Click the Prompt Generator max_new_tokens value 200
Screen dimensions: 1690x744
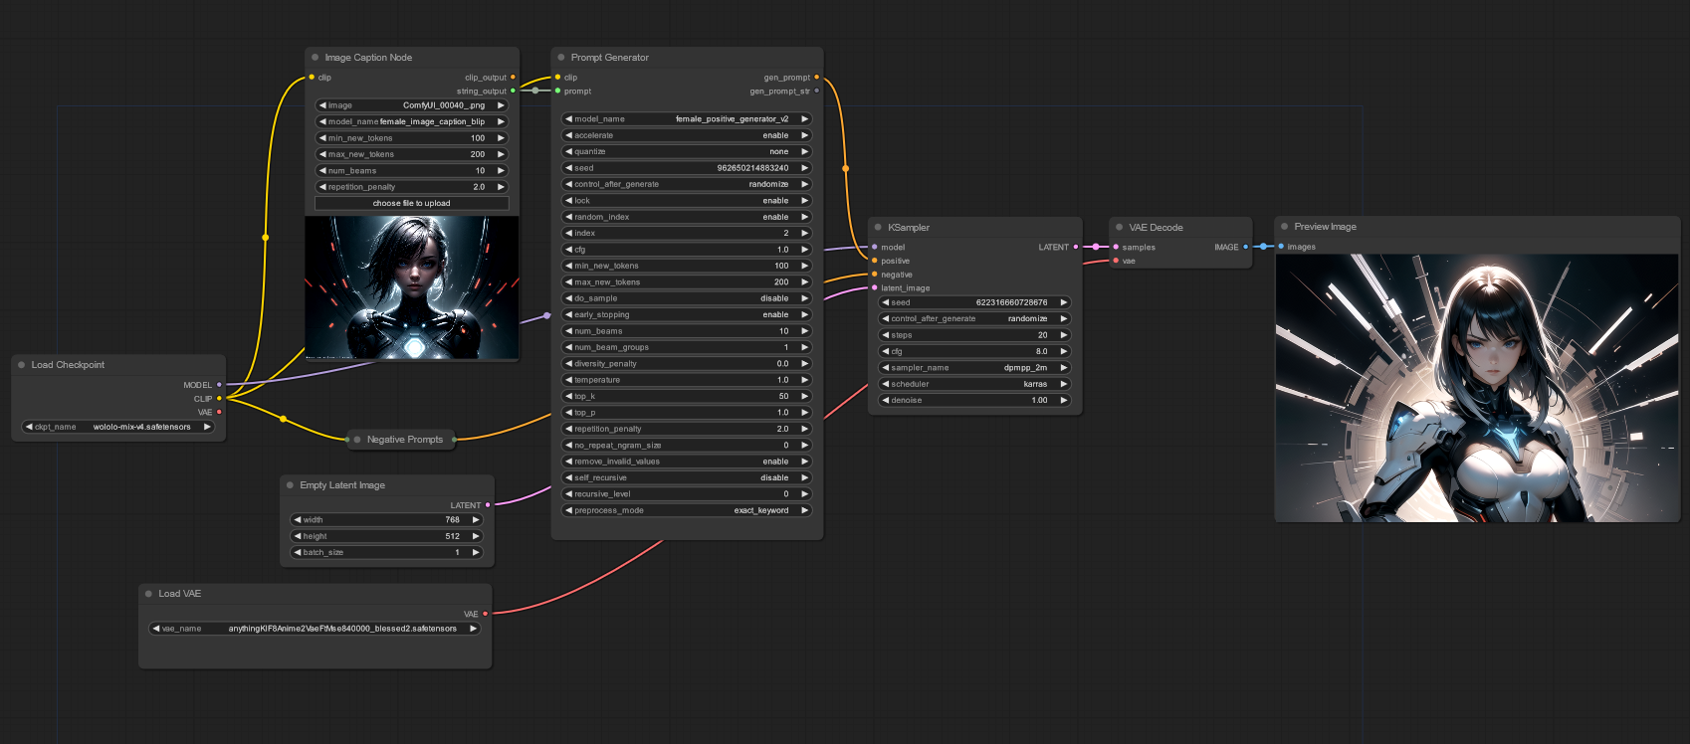pos(781,282)
